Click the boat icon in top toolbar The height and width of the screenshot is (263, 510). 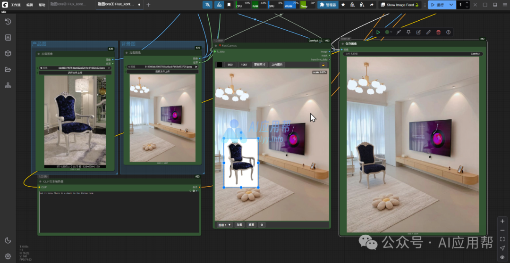tap(219, 5)
